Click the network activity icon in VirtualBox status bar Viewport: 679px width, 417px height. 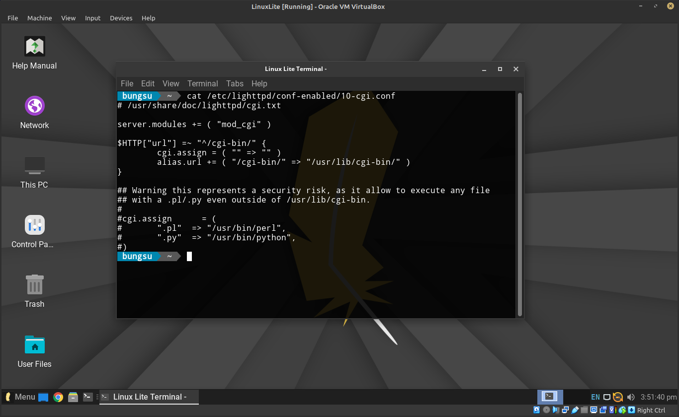tap(565, 411)
